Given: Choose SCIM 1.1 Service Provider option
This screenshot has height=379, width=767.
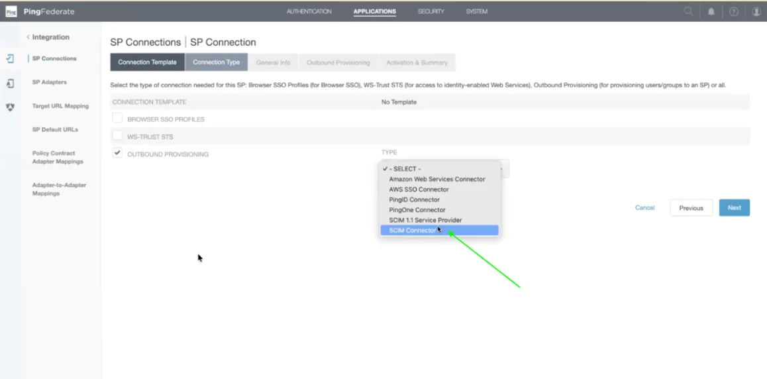Looking at the screenshot, I should coord(439,220).
